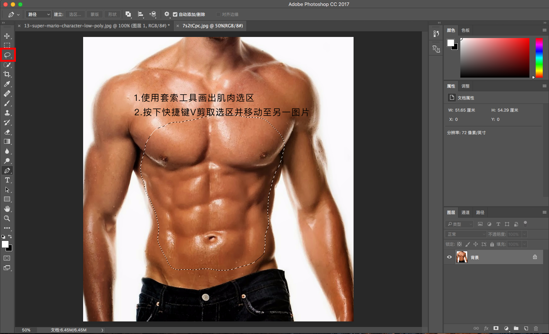This screenshot has height=334, width=549.
Task: Click the delete layer trash icon
Action: 536,328
